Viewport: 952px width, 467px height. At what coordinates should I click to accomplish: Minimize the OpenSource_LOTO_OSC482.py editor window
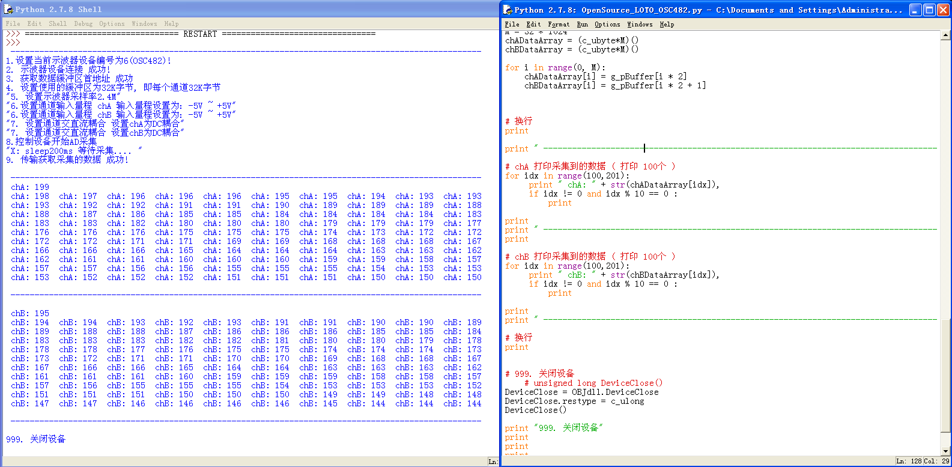(x=915, y=10)
